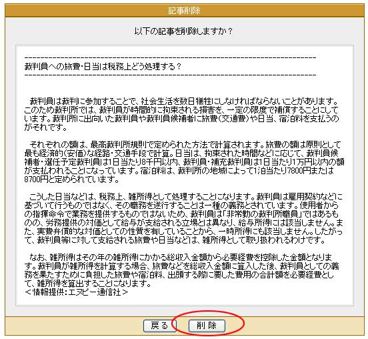Click the 戻る back button
This screenshot has height=339, width=368.
[159, 326]
